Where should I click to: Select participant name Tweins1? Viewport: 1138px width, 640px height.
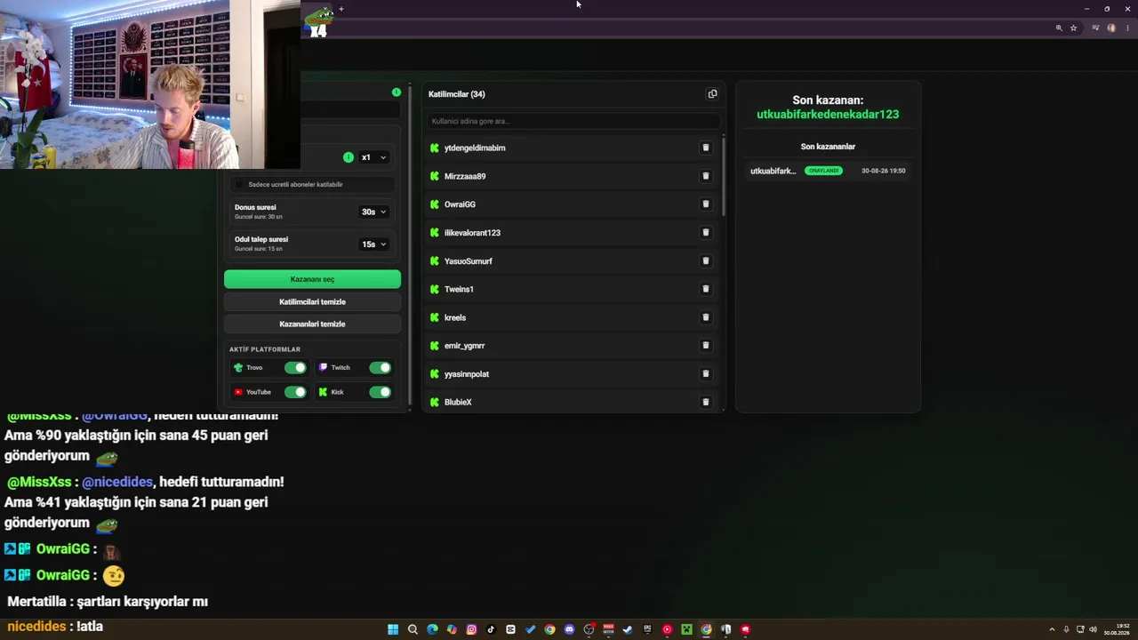click(x=459, y=289)
